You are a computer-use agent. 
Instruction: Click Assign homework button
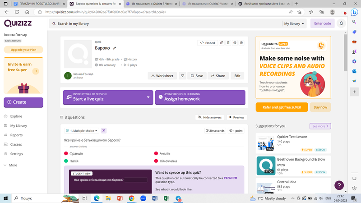tap(200, 97)
